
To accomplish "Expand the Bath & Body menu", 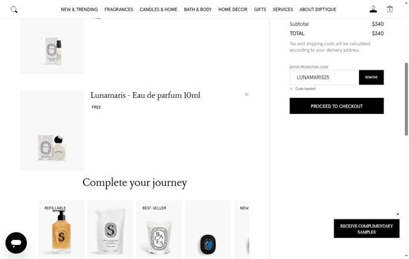I will click(197, 10).
